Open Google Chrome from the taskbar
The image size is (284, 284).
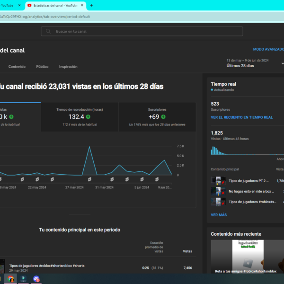[x=11, y=279]
